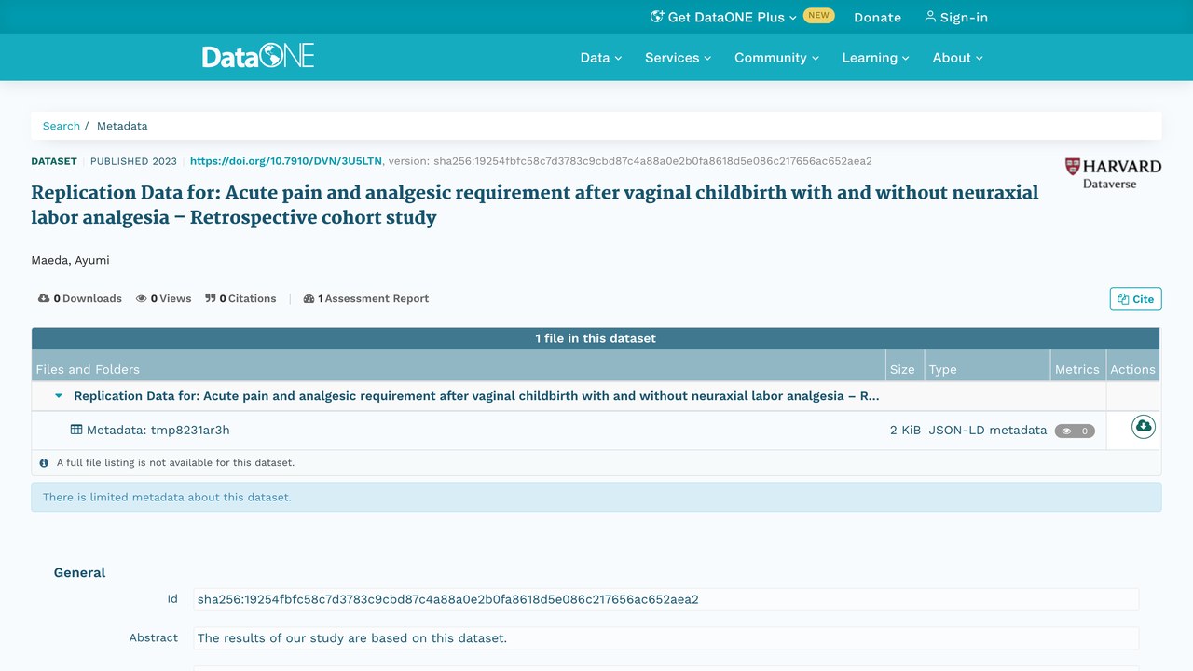Click the JSON-LD metadata type cell
This screenshot has width=1193, height=671.
point(987,430)
